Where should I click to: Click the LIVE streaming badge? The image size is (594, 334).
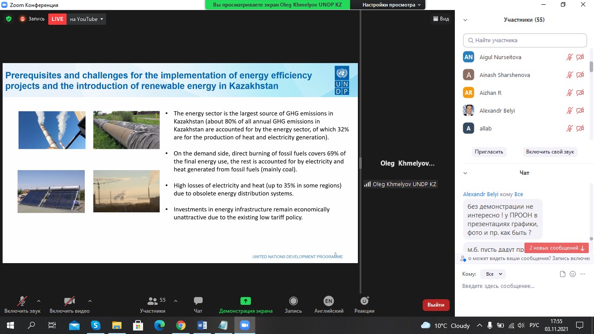point(57,19)
